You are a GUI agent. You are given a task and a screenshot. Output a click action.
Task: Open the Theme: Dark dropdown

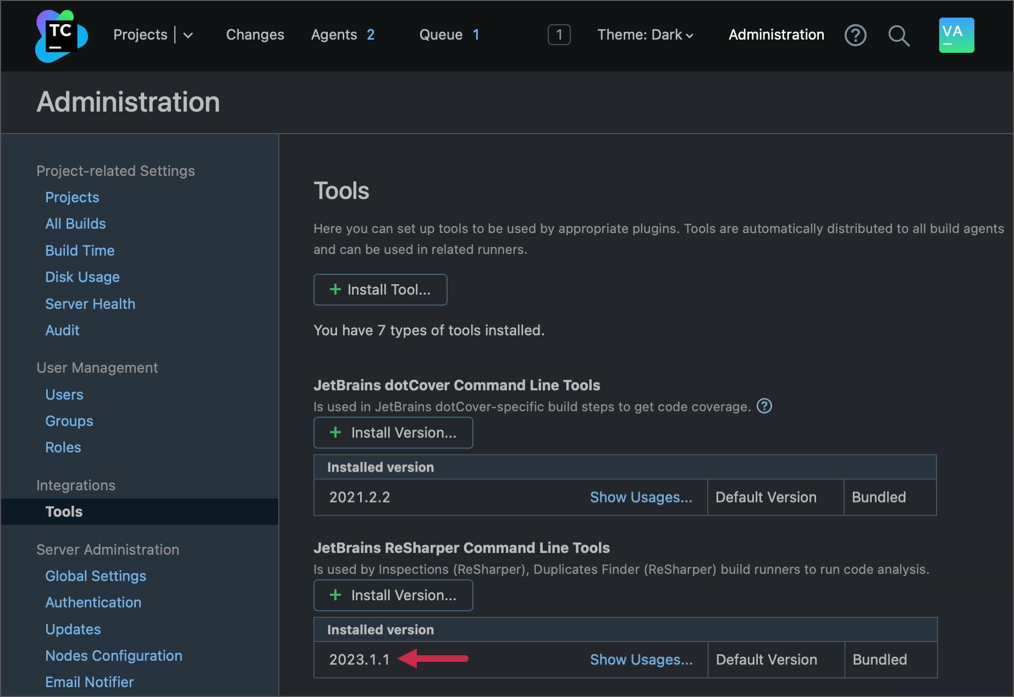click(x=645, y=35)
